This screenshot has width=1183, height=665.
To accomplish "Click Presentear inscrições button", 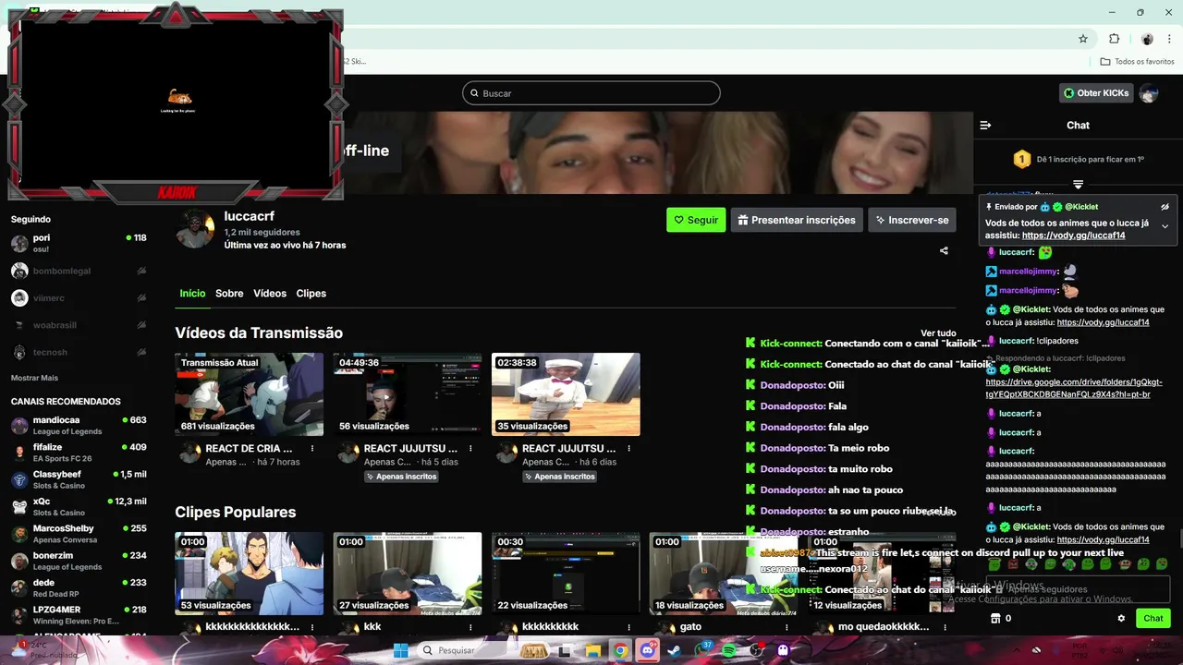I will point(797,220).
